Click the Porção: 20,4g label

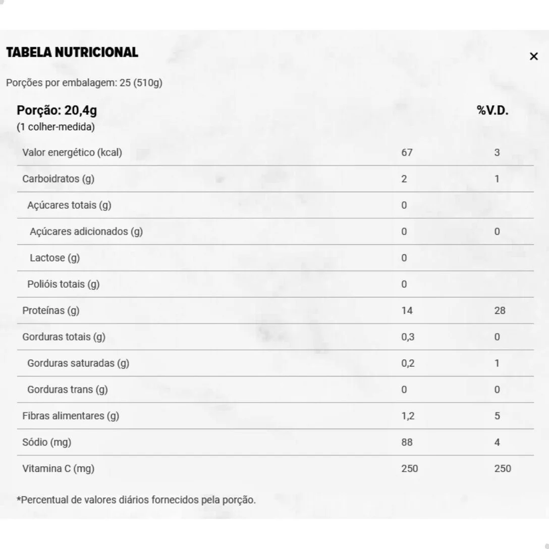[x=57, y=110]
